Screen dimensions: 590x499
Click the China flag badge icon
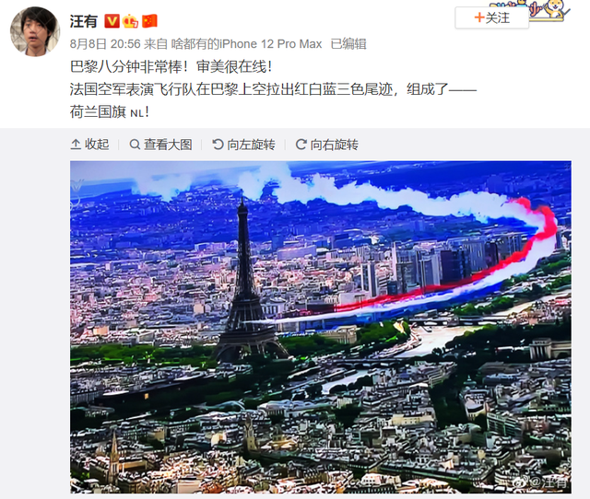click(x=149, y=21)
